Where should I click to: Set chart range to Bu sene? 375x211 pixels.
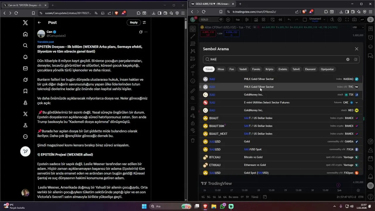click(233, 197)
